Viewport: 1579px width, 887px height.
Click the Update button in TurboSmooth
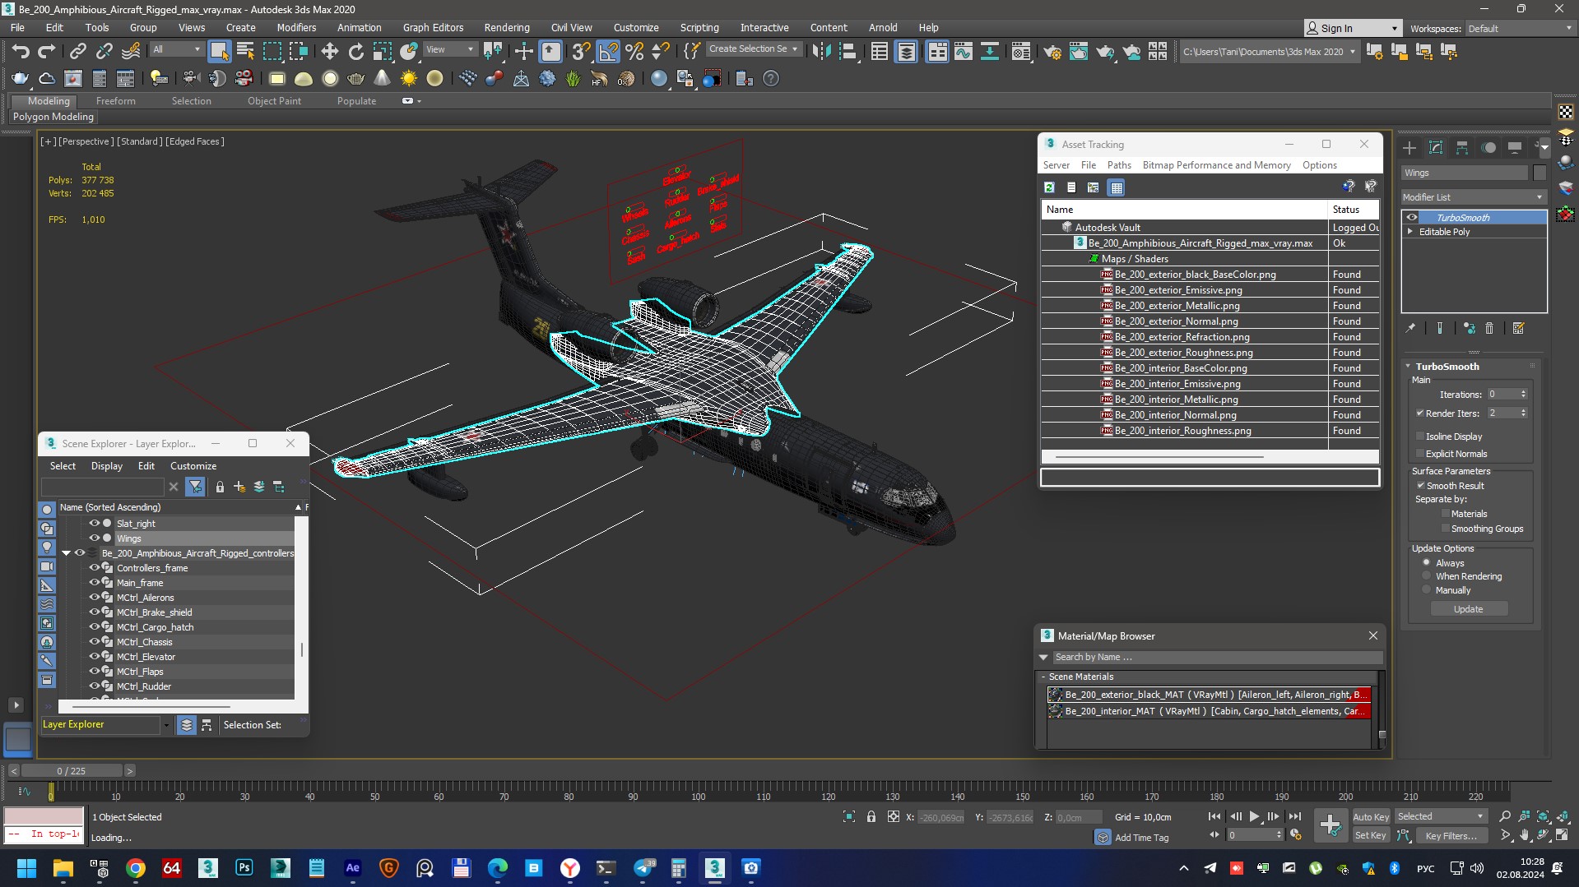click(x=1469, y=609)
